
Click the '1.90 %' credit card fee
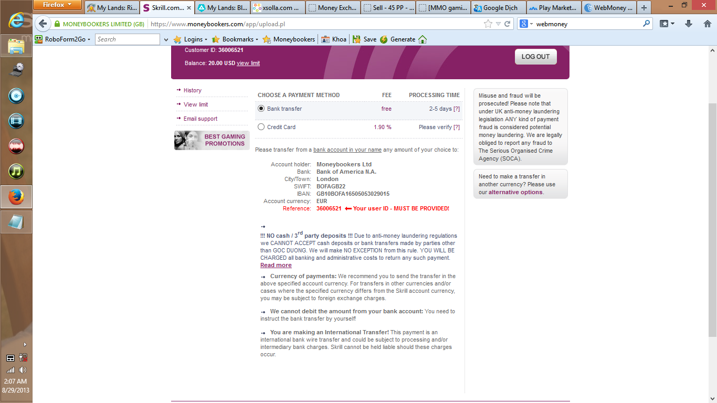[x=383, y=127]
